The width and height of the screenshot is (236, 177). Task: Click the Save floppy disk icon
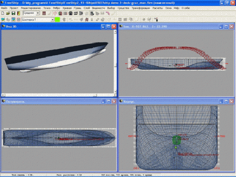click(x=13, y=13)
